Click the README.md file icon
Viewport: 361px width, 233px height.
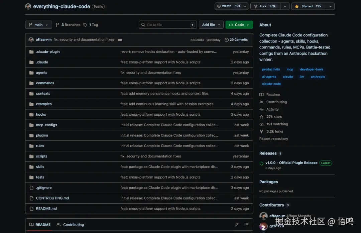31,209
